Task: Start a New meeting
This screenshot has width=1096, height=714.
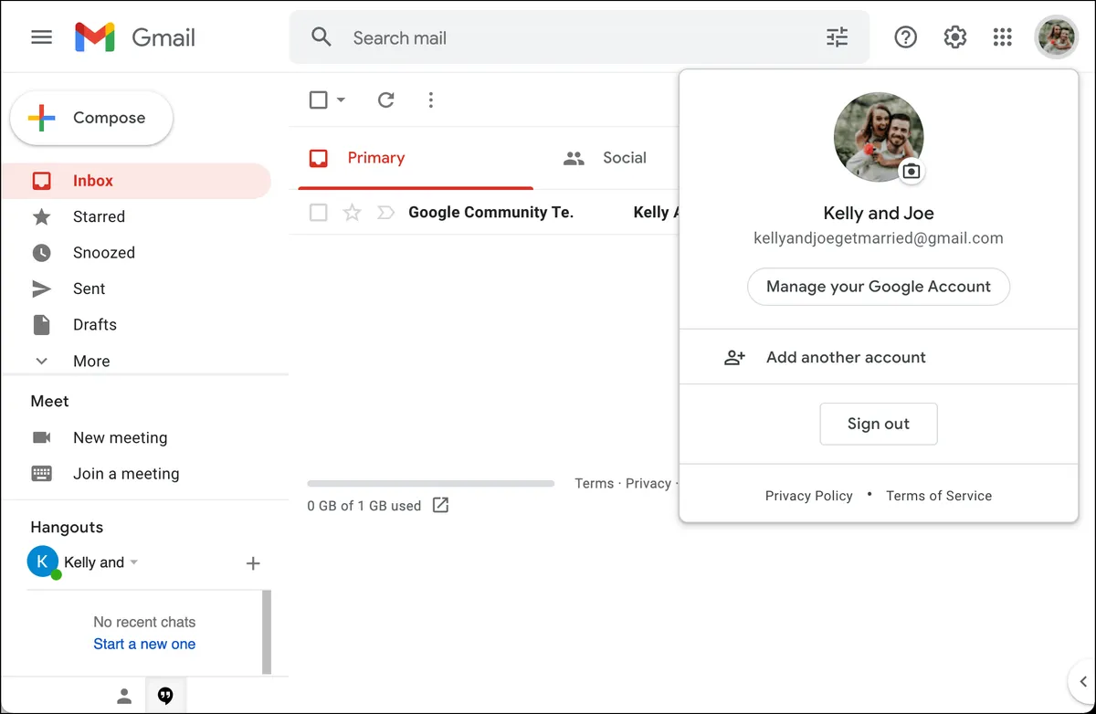Action: [x=121, y=437]
